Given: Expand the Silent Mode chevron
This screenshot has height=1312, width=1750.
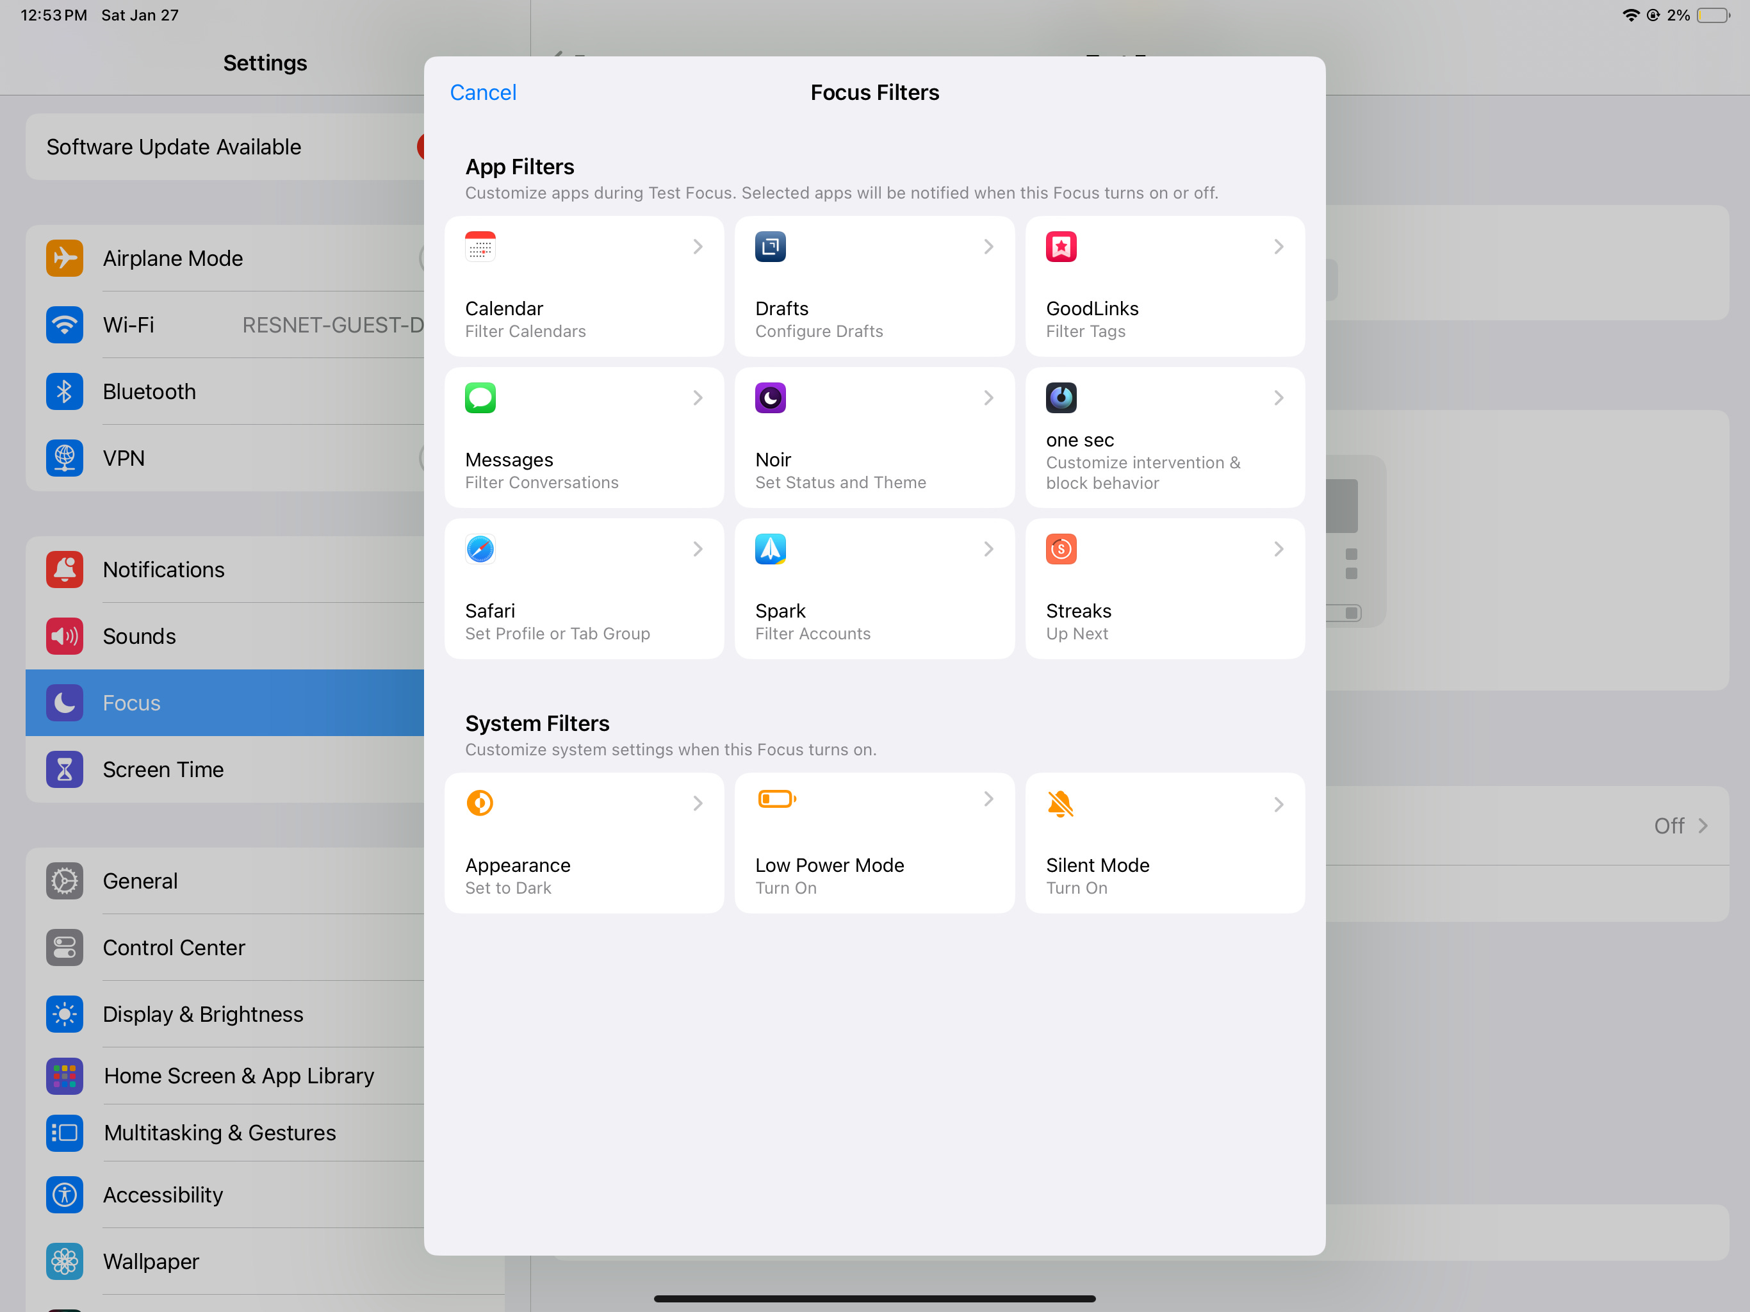Looking at the screenshot, I should pos(1279,805).
